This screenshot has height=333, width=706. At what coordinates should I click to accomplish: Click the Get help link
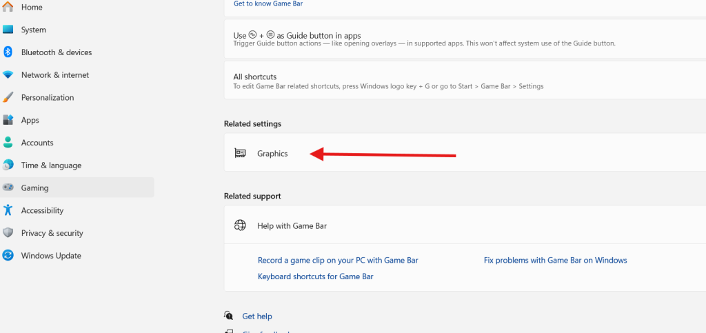(257, 316)
